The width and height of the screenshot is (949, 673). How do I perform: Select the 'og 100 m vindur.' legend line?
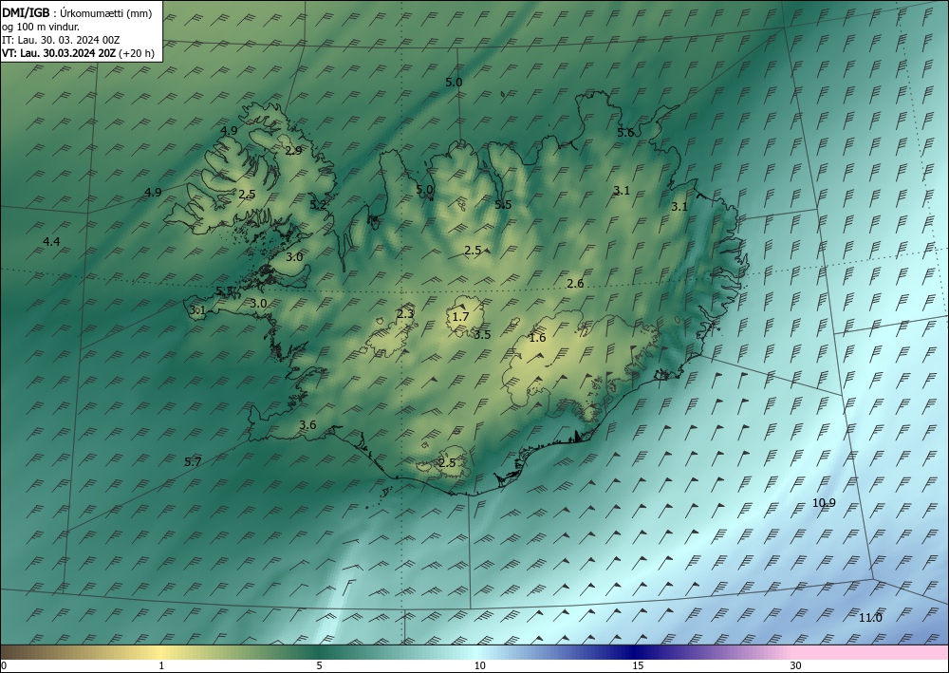pyautogui.click(x=41, y=27)
